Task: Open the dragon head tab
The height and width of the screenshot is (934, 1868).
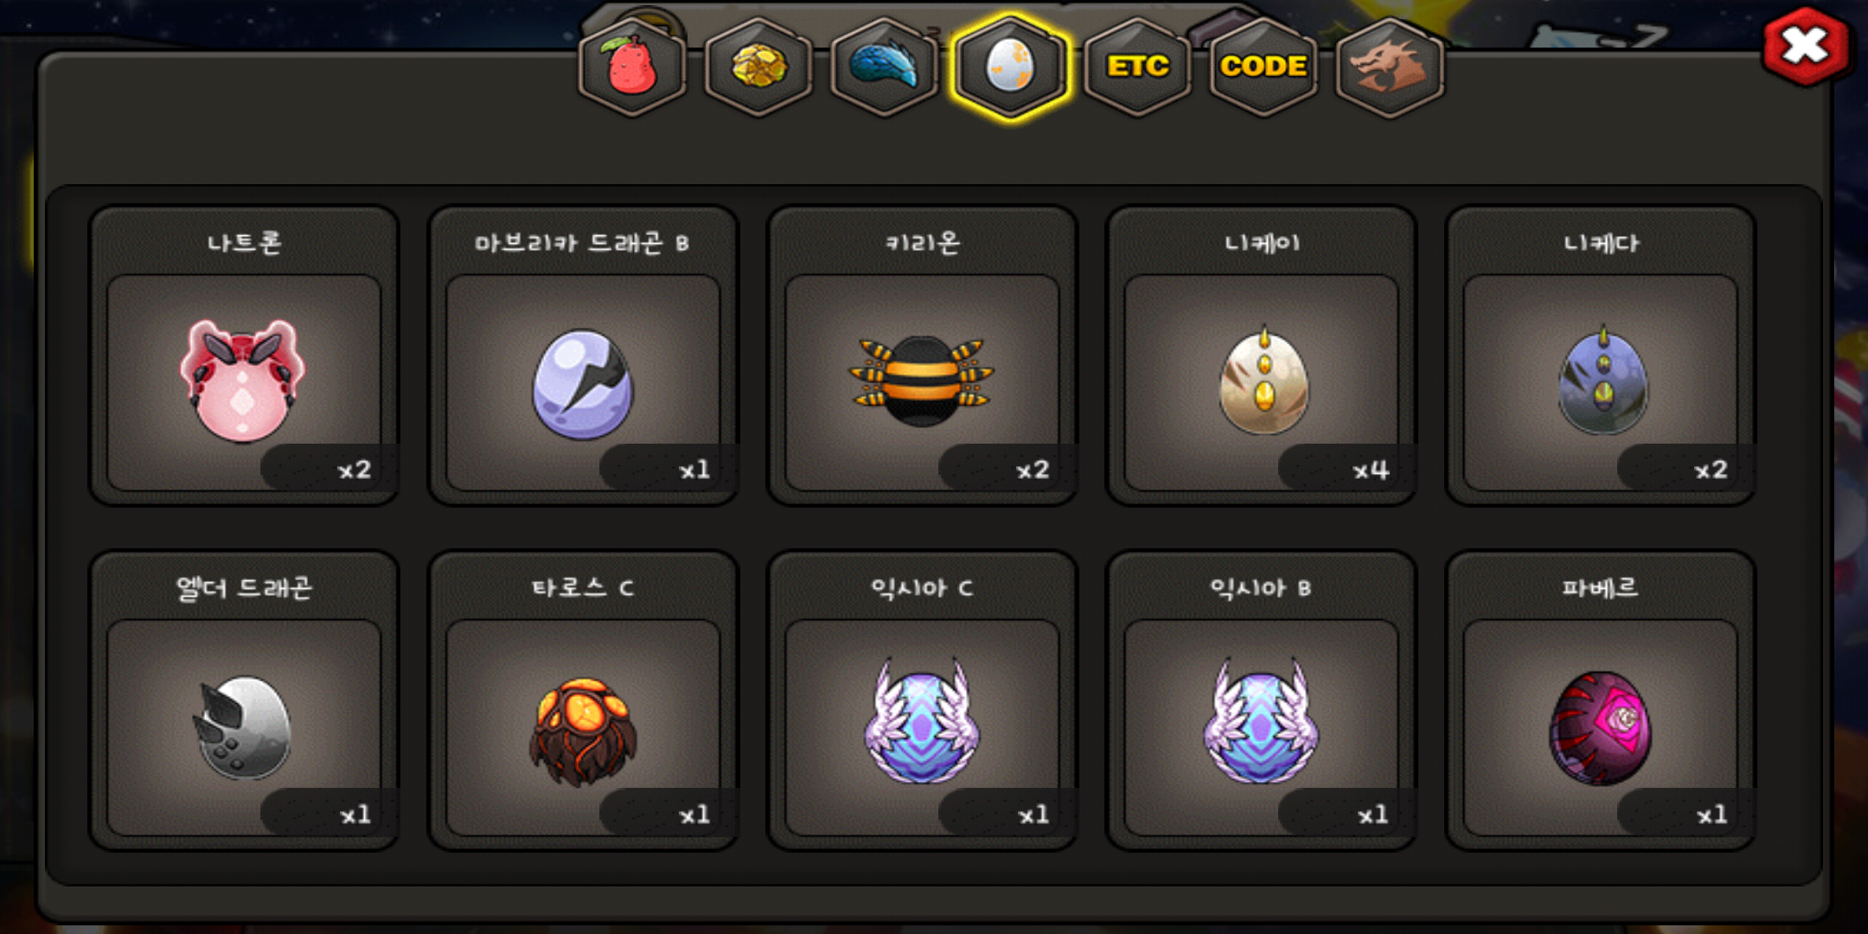Action: [1390, 67]
